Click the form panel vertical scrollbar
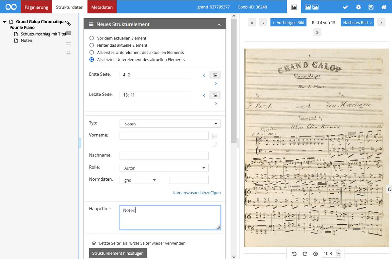 click(x=234, y=81)
